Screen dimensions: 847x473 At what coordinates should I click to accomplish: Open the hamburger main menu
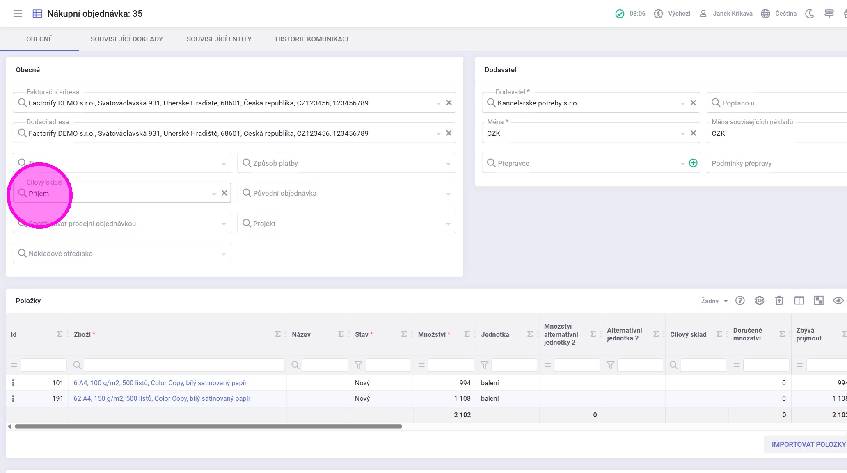coord(18,14)
